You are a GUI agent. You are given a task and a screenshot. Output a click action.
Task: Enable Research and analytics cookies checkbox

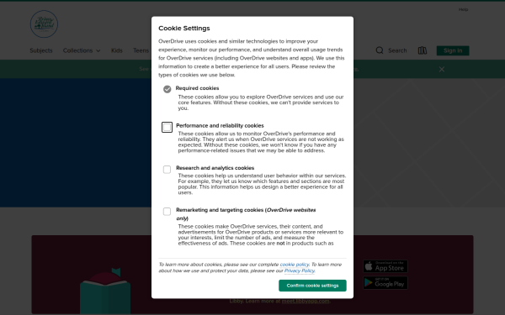click(167, 170)
